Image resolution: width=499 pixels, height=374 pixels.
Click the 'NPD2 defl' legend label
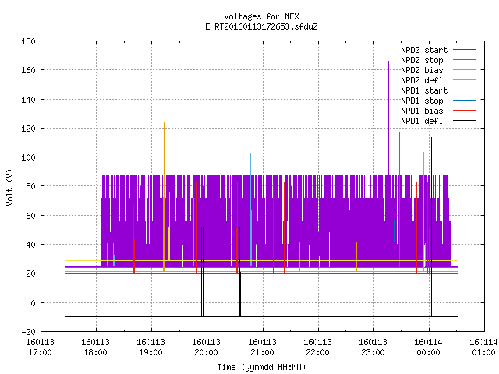click(422, 80)
